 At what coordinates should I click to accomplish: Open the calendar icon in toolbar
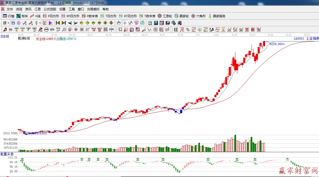click(x=150, y=23)
